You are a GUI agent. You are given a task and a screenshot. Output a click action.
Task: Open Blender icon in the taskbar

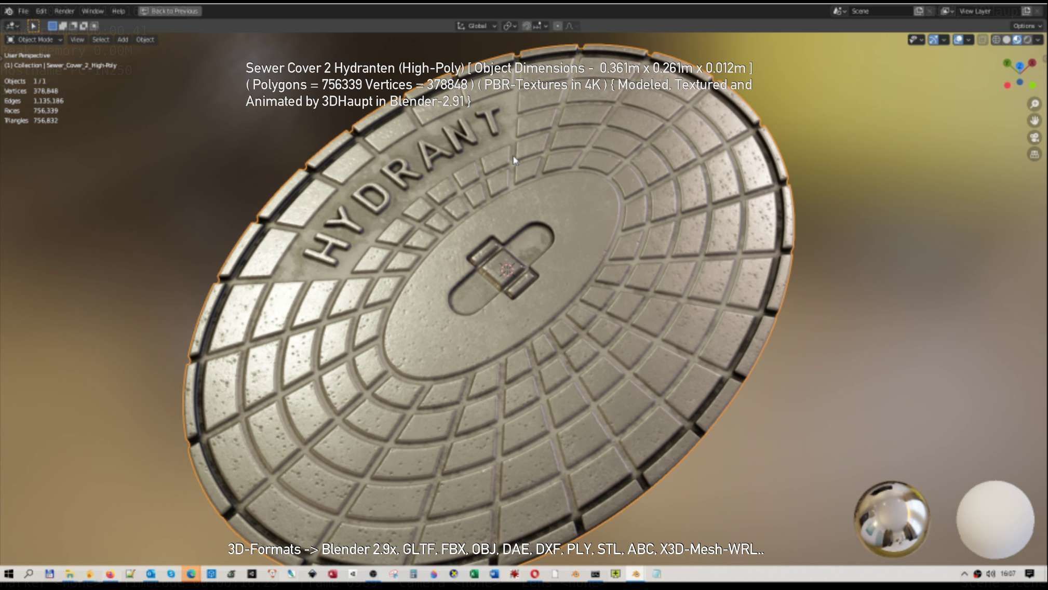[x=636, y=573]
